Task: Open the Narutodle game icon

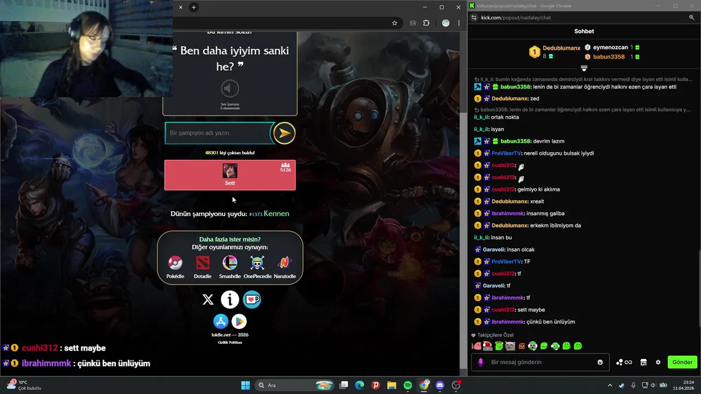Action: [x=284, y=263]
